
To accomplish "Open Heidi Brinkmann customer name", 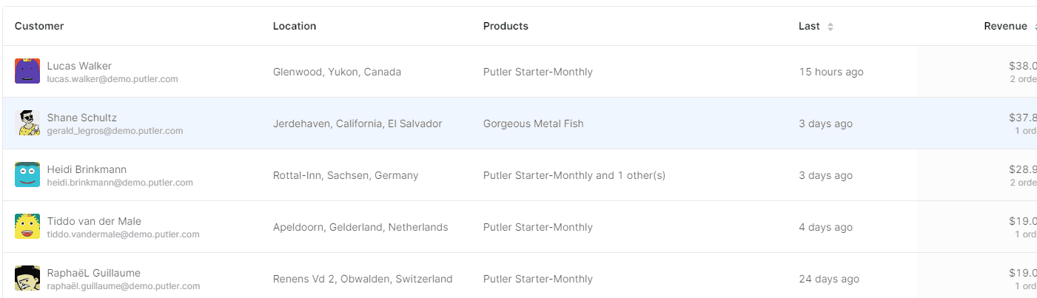I will (85, 169).
